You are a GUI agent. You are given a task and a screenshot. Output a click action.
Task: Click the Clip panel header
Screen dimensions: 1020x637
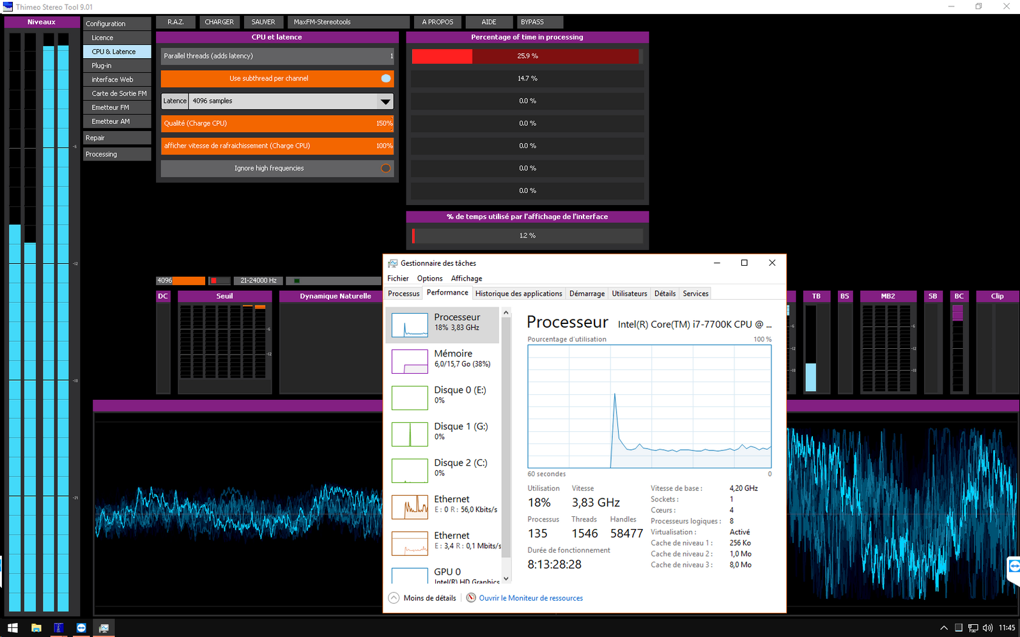point(997,296)
